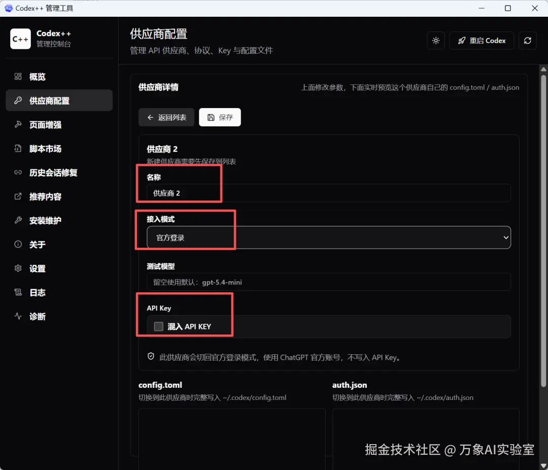Image resolution: width=548 pixels, height=470 pixels.
Task: Open the 关于 page
Action: click(x=59, y=245)
